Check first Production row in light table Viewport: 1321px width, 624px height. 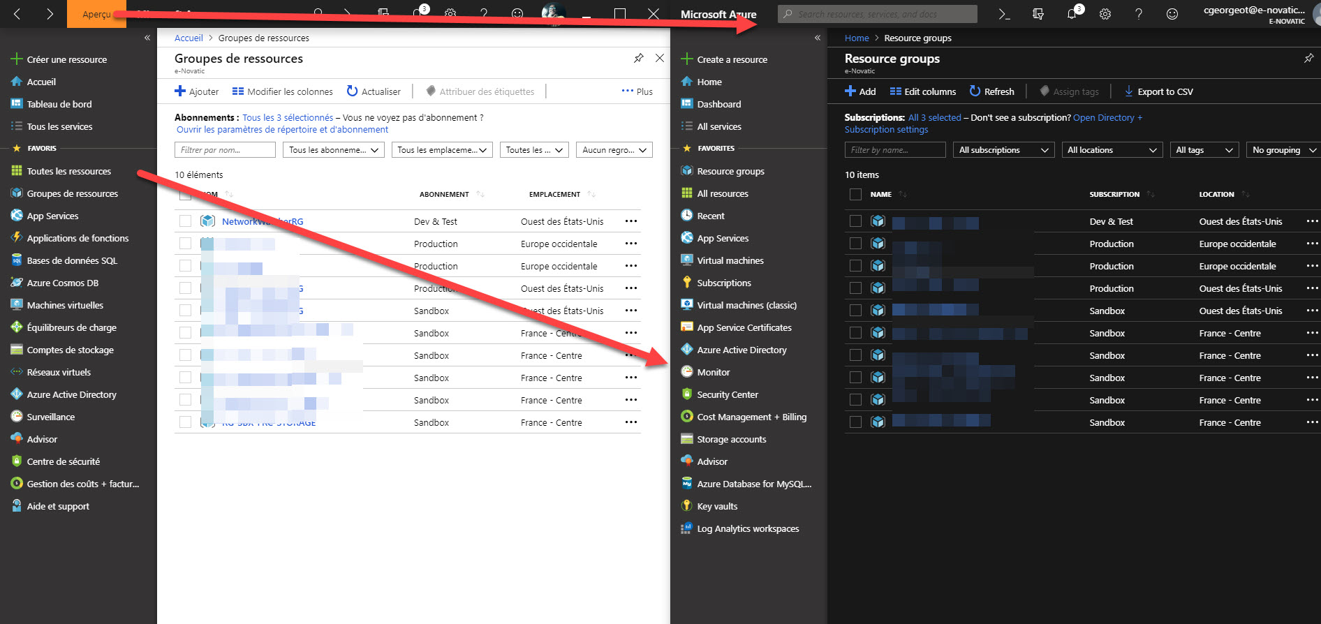(185, 244)
